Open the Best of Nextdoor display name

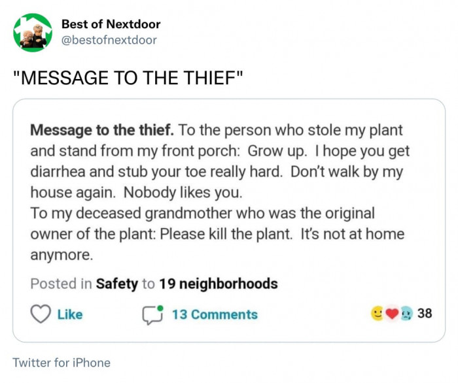tap(111, 24)
